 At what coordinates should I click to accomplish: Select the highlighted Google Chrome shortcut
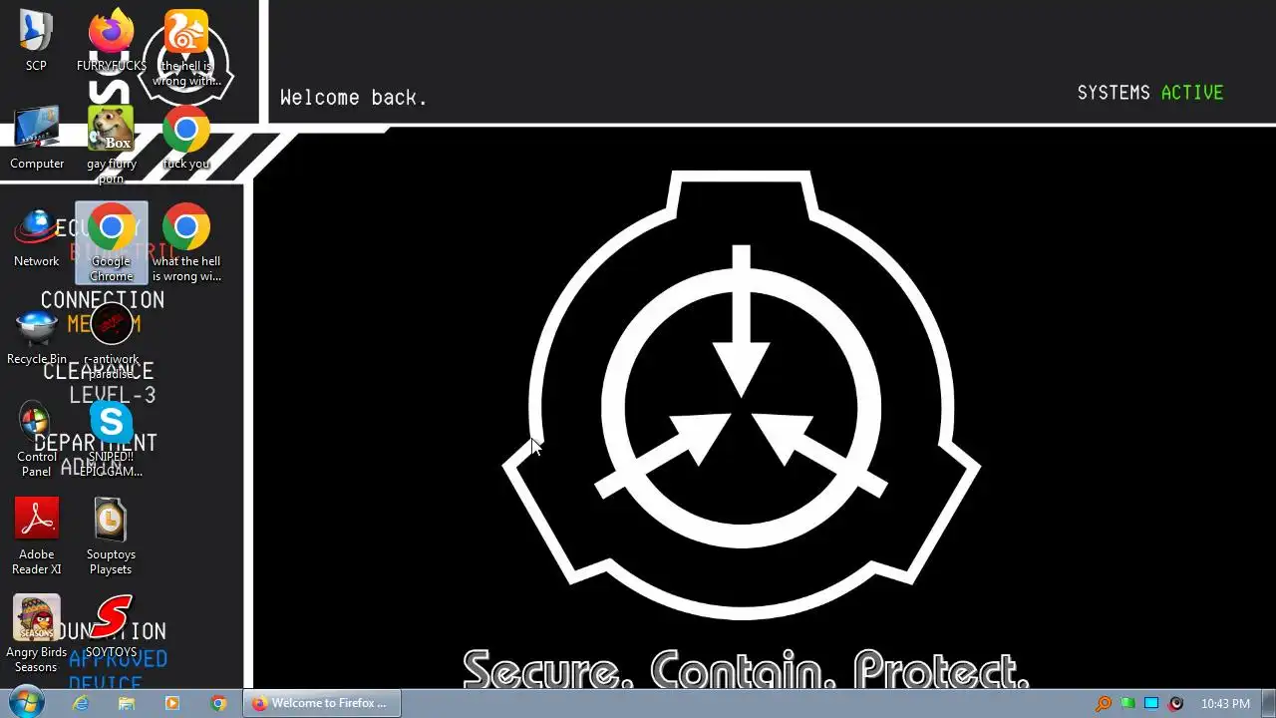(111, 243)
